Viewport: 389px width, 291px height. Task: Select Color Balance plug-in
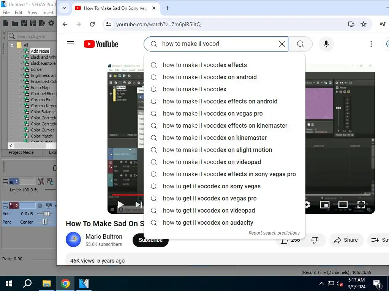point(43,112)
